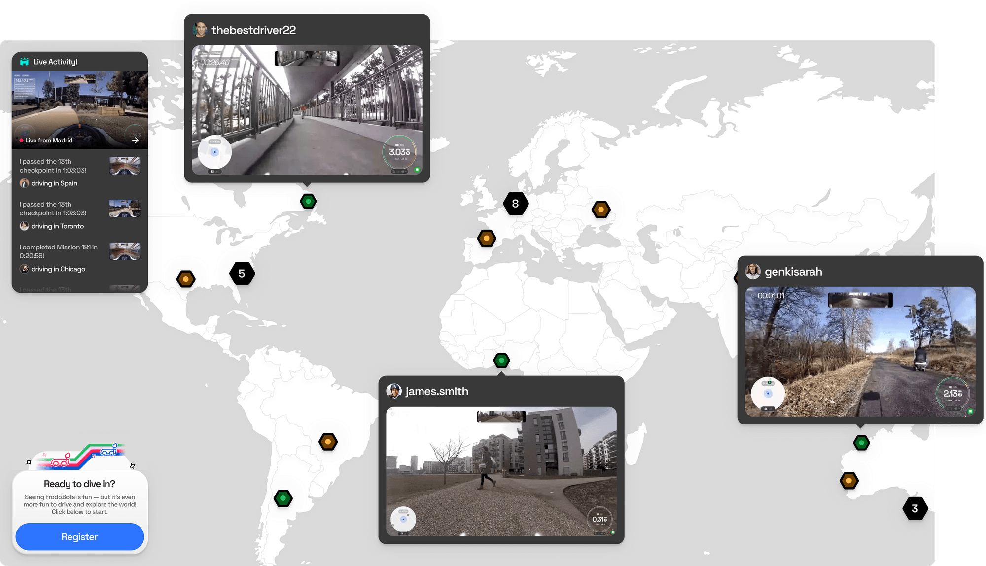Select the orange hexagon marker over Mexico
986x566 pixels.
[x=186, y=279]
